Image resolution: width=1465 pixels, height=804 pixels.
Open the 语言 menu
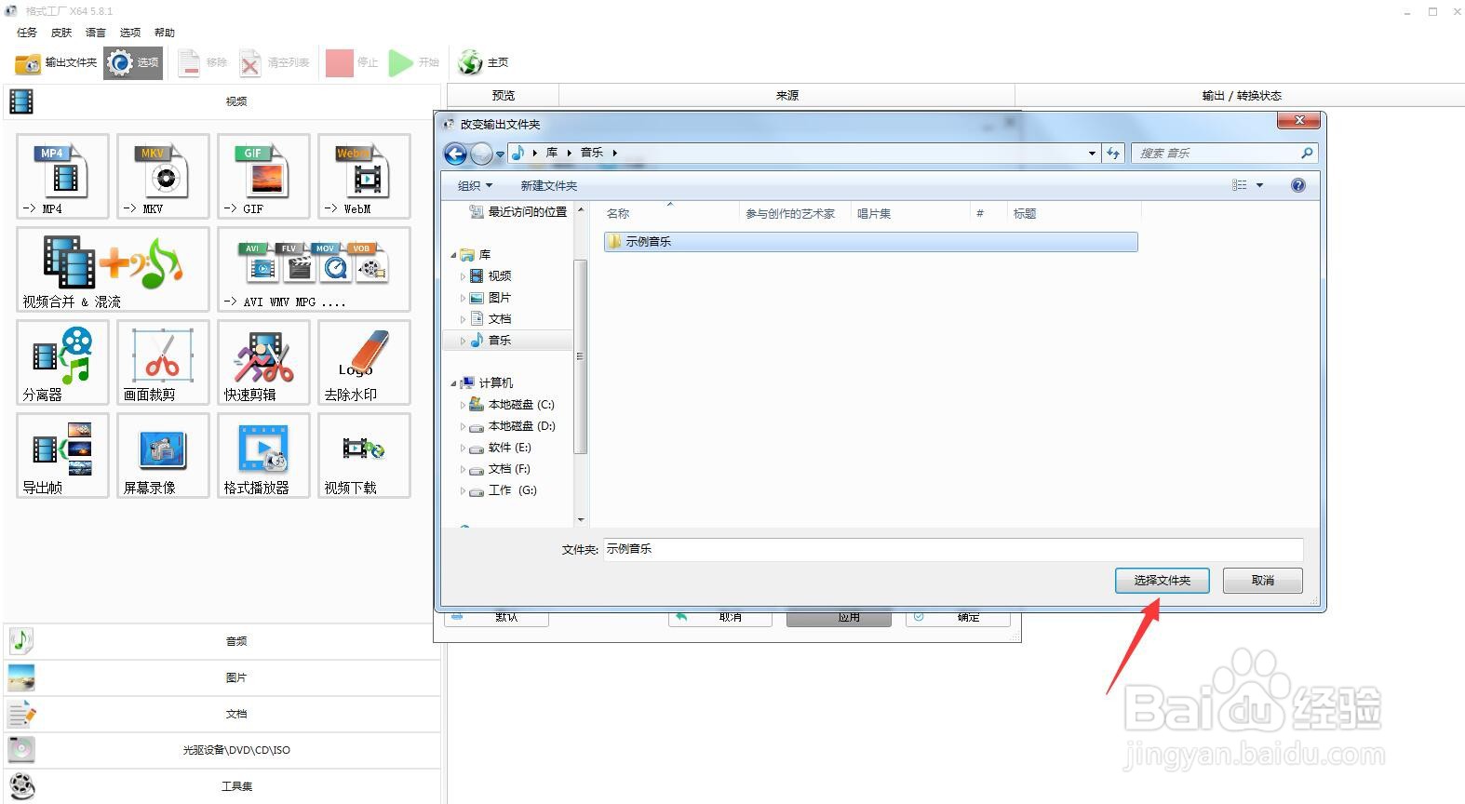click(x=96, y=33)
